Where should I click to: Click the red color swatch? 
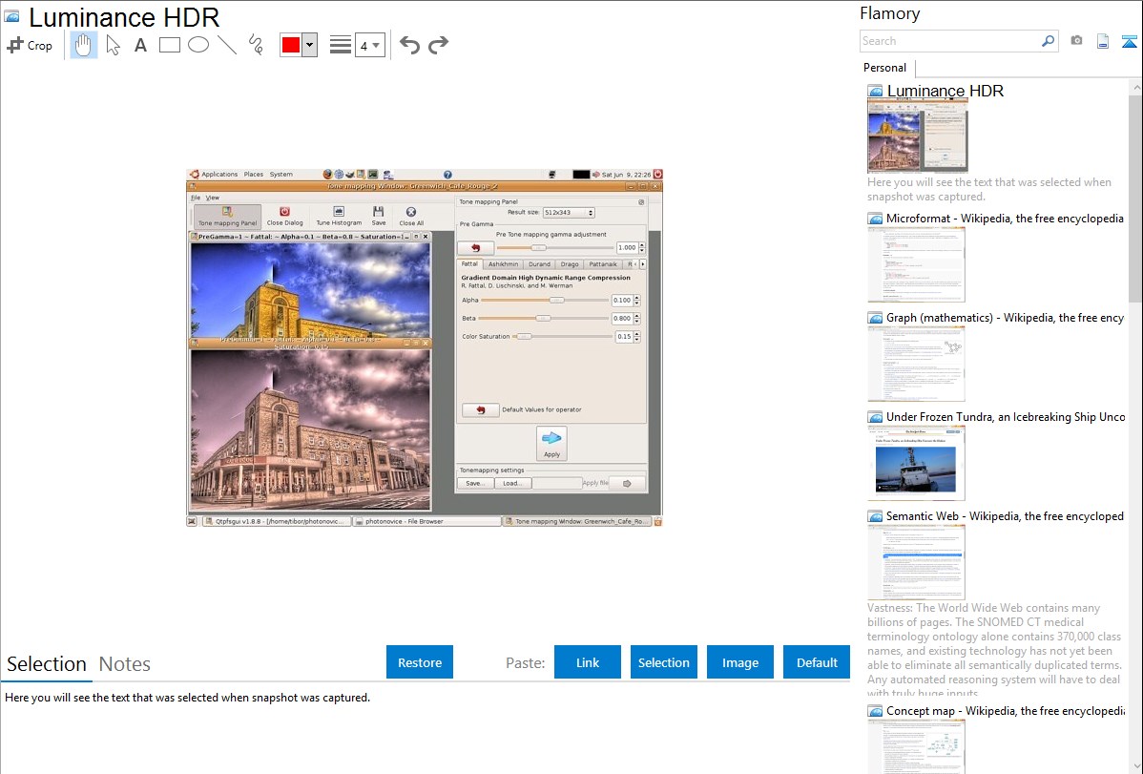tap(291, 45)
